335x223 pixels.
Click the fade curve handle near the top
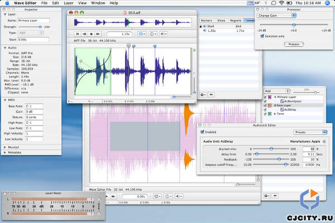[x=81, y=61]
